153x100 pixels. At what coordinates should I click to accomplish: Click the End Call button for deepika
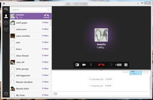pos(46,16)
